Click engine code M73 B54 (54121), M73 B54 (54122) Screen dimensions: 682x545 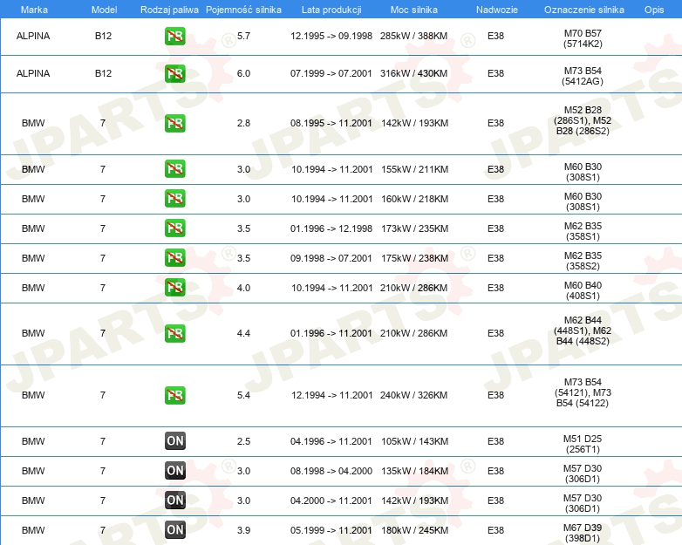[583, 392]
